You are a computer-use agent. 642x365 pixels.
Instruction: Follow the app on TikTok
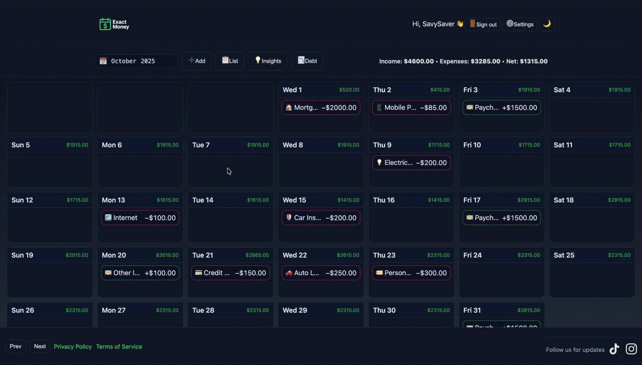point(615,349)
